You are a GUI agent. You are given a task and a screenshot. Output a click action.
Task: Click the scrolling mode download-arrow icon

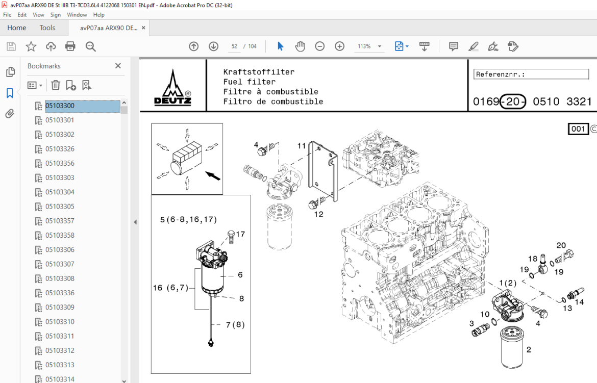[x=424, y=46]
